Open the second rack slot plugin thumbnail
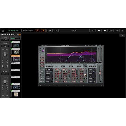The width and height of the screenshot is (126, 126). coord(16,52)
